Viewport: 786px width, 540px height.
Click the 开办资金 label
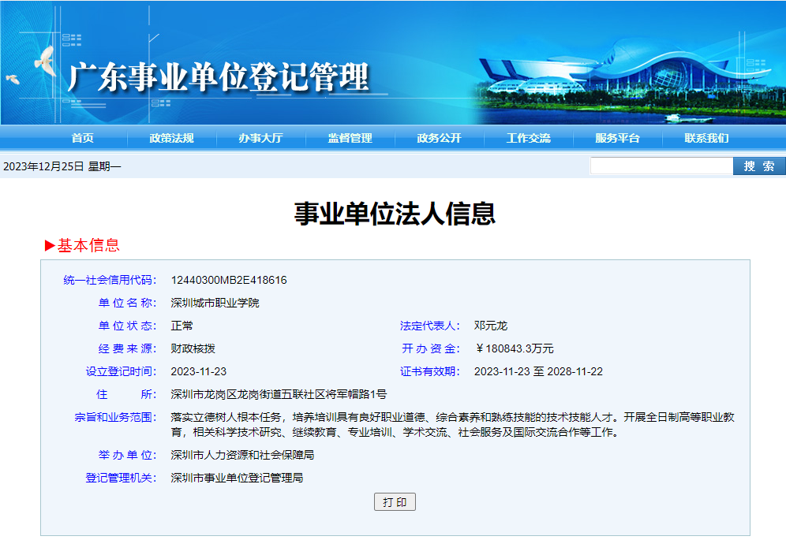coord(430,348)
